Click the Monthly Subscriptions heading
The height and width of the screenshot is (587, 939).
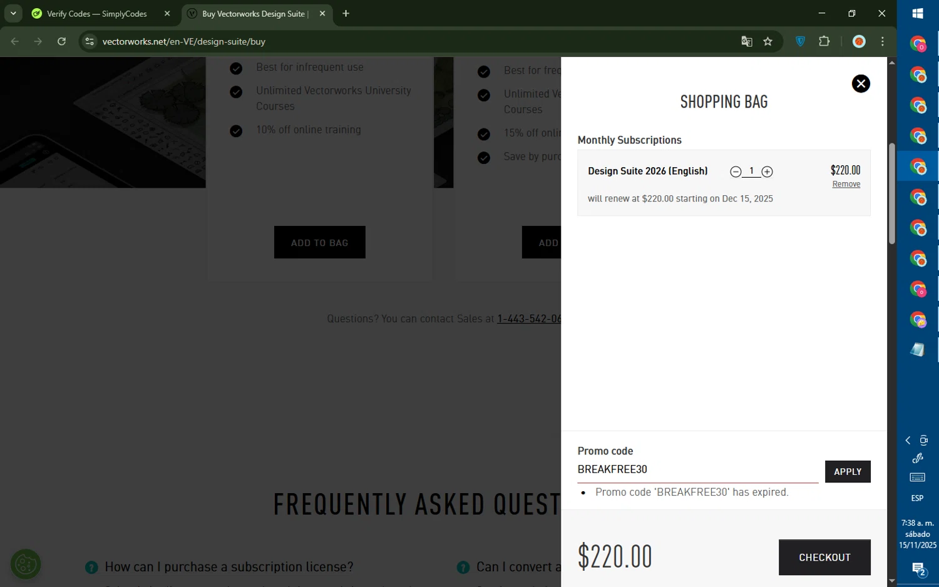point(629,140)
